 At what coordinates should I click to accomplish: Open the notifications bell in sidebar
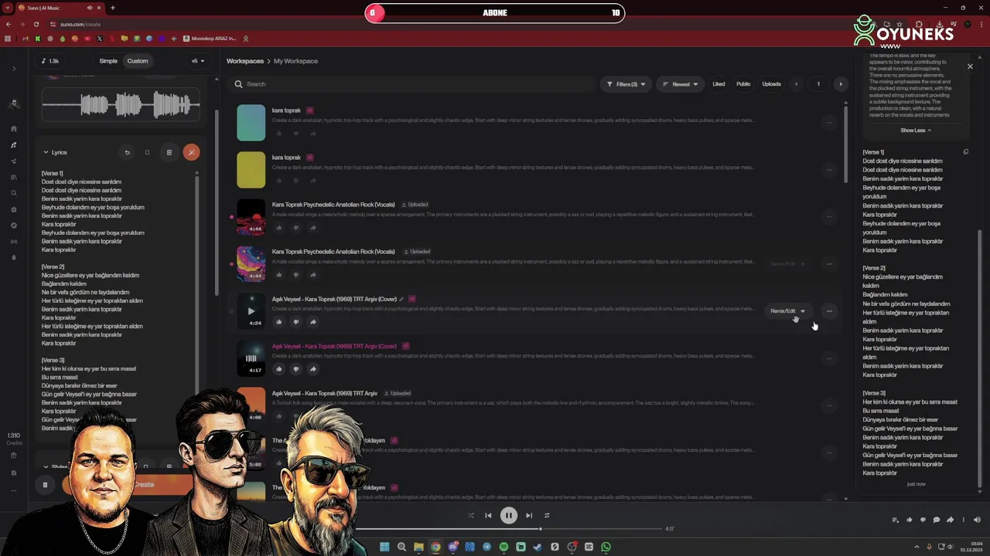[x=13, y=258]
